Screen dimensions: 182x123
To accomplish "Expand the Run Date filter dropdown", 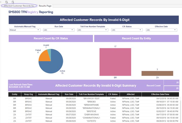I will point(59,30).
